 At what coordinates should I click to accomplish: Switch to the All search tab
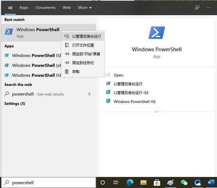click(10, 8)
